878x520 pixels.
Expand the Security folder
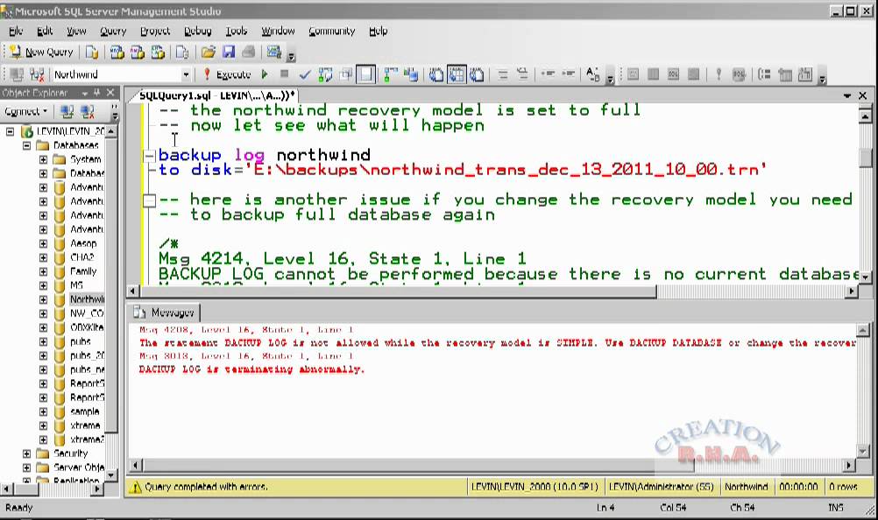click(26, 453)
